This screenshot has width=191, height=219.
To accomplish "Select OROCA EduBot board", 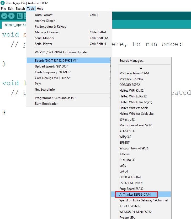I will click(141, 177).
